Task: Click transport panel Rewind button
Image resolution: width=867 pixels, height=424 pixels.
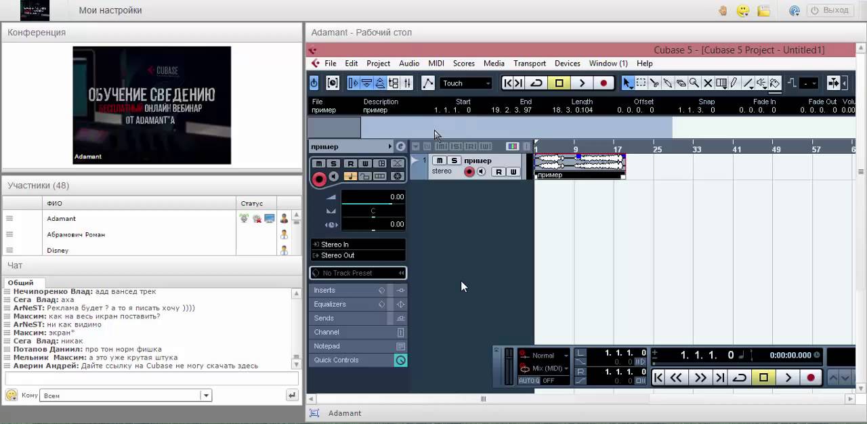Action: click(676, 378)
